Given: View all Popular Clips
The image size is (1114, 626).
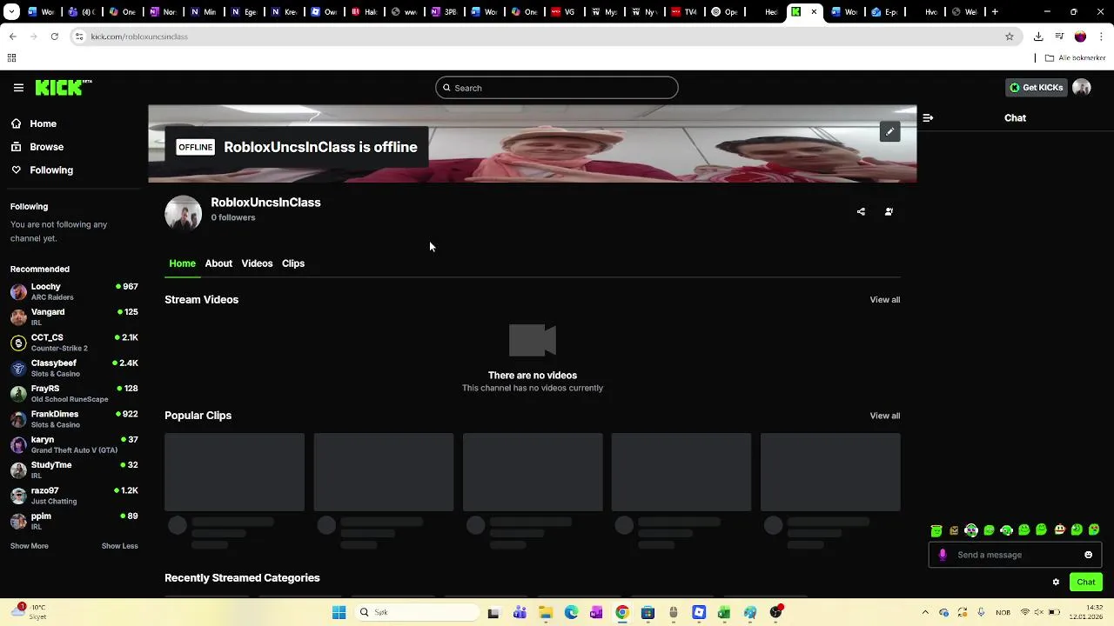Looking at the screenshot, I should pyautogui.click(x=885, y=416).
